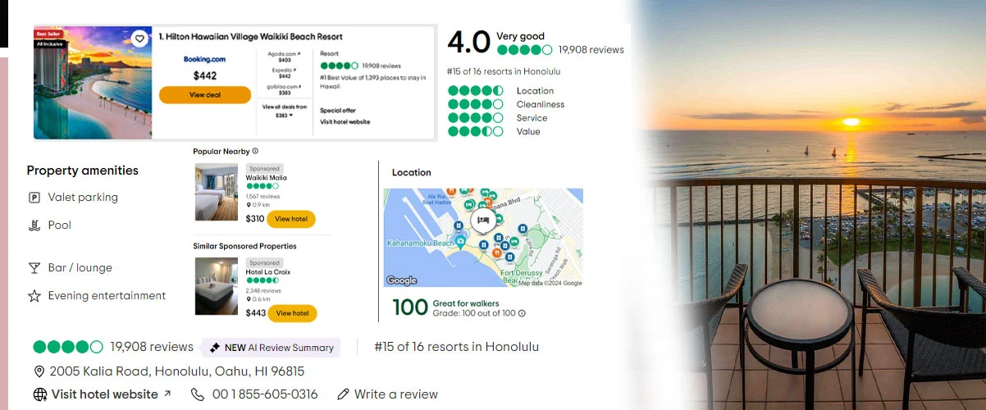Click the walk grade info icon
Viewport: 986px width, 410px height.
coord(522,313)
